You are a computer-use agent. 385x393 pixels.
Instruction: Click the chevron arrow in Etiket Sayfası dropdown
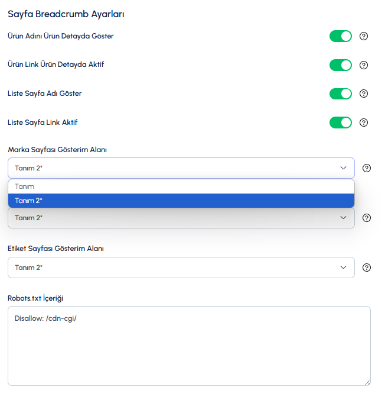(x=343, y=268)
